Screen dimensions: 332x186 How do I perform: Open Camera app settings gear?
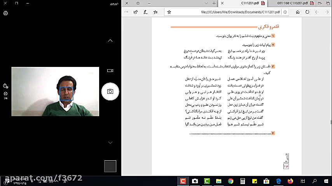[x=6, y=13]
